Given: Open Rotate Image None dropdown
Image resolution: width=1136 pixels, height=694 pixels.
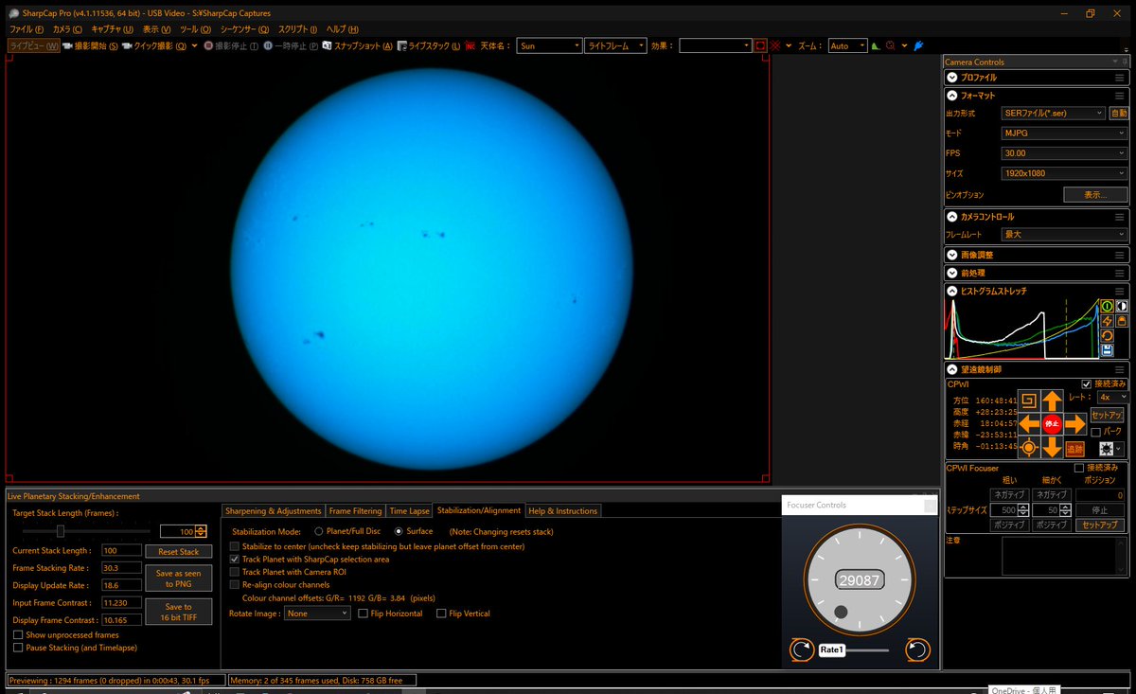Looking at the screenshot, I should tap(317, 614).
